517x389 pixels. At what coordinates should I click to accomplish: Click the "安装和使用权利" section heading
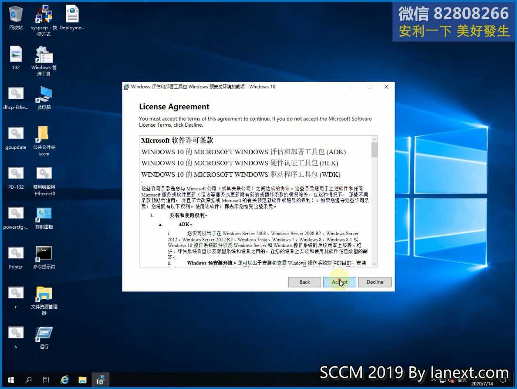pyautogui.click(x=189, y=215)
